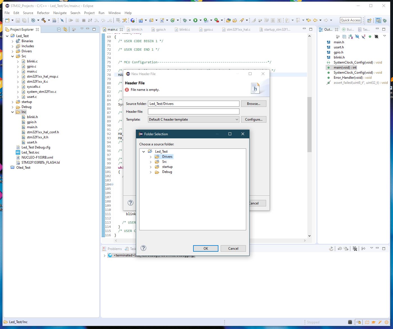Click the Save floppy disk icon
The height and width of the screenshot is (329, 393).
18,20
